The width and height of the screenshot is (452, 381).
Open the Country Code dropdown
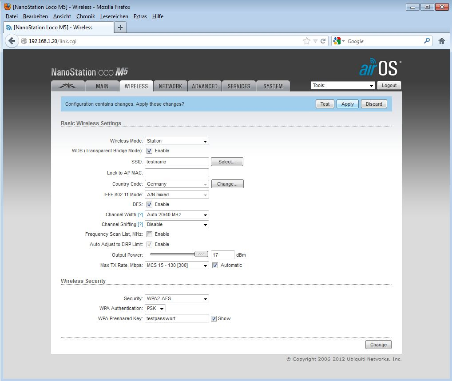[x=177, y=184]
